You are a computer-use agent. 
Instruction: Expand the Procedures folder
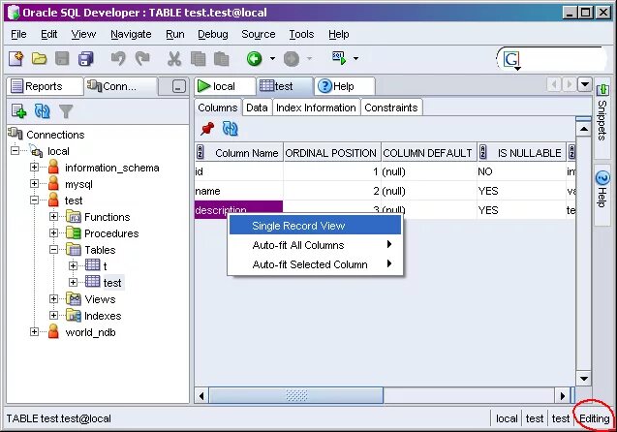pos(54,232)
